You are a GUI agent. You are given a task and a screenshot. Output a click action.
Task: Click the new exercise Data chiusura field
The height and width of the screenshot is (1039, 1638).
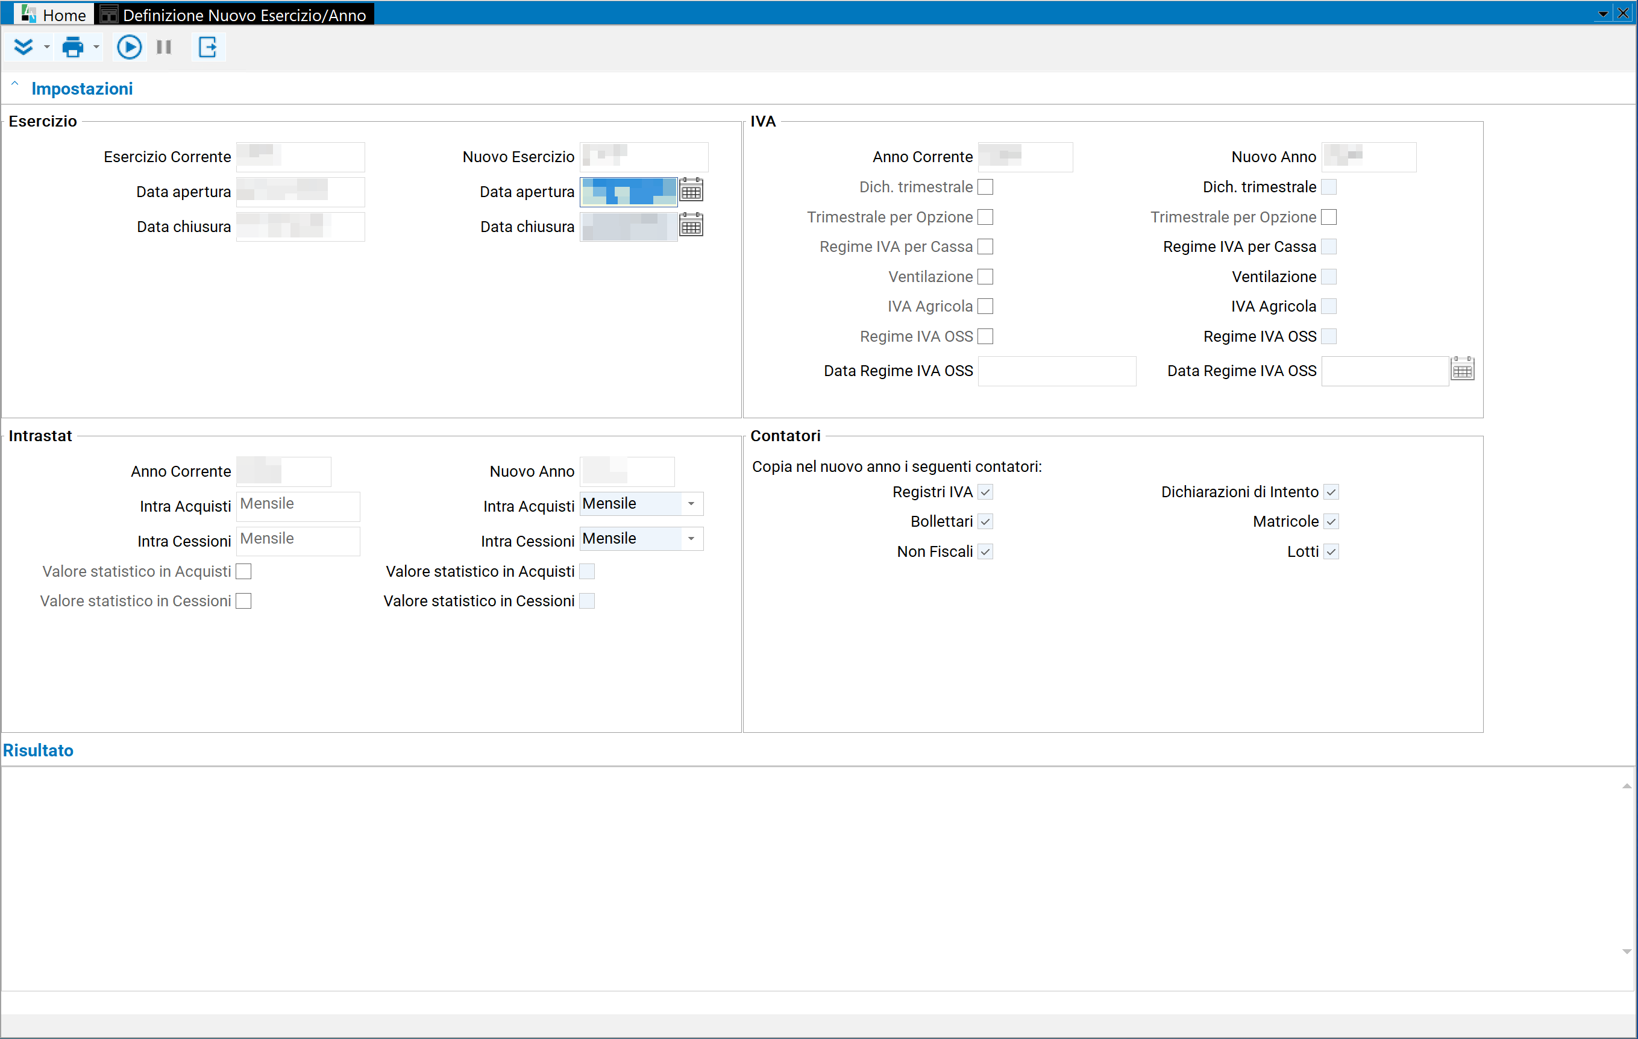point(628,226)
